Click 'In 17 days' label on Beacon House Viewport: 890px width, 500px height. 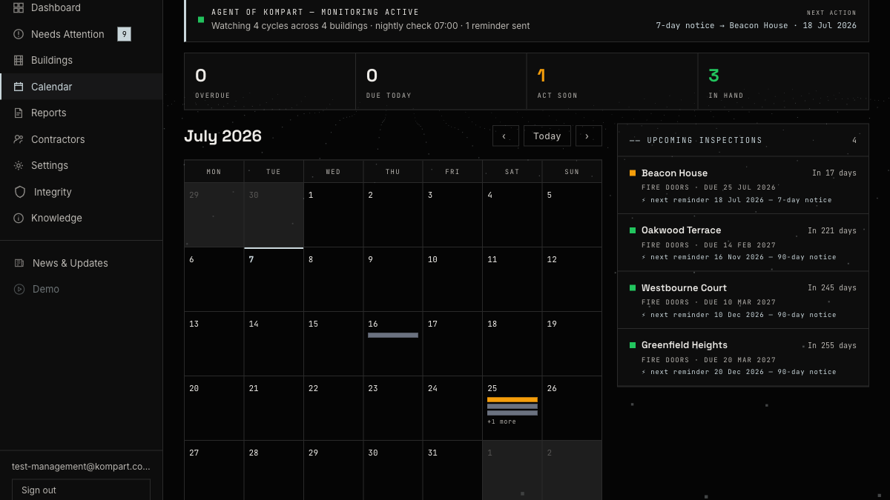pos(834,173)
